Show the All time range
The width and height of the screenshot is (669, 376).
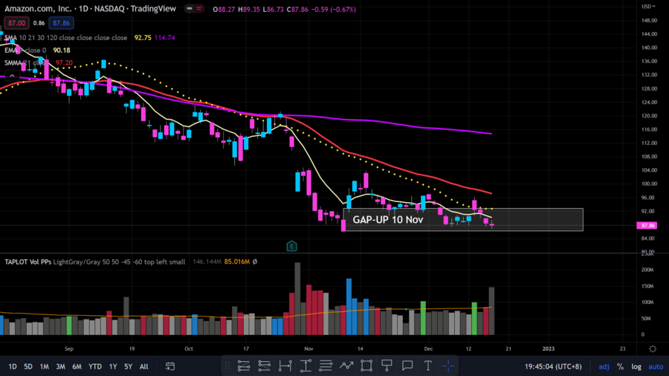click(x=143, y=366)
